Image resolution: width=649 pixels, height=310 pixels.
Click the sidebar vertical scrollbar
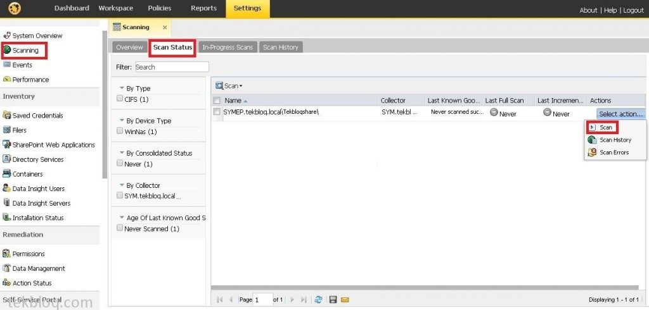[105, 104]
